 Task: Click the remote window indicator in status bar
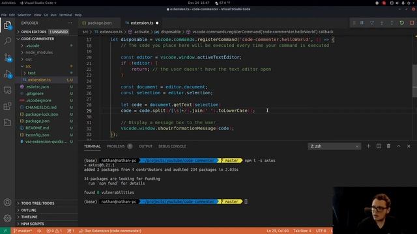point(5,231)
